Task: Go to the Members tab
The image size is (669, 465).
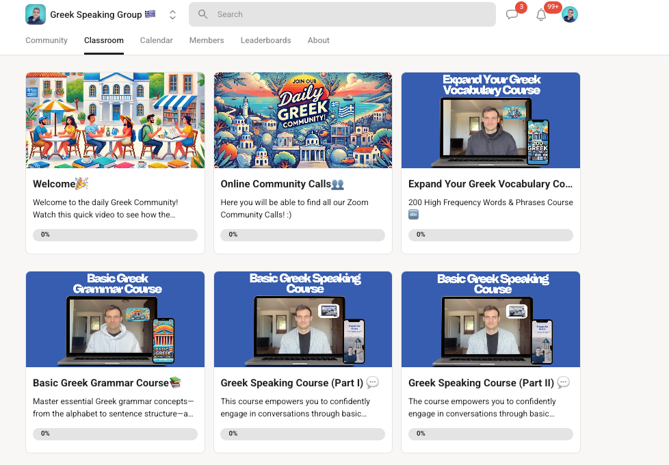Action: point(207,40)
